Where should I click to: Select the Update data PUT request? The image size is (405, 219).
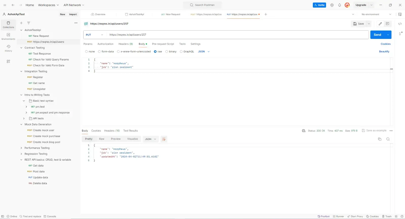click(x=40, y=178)
